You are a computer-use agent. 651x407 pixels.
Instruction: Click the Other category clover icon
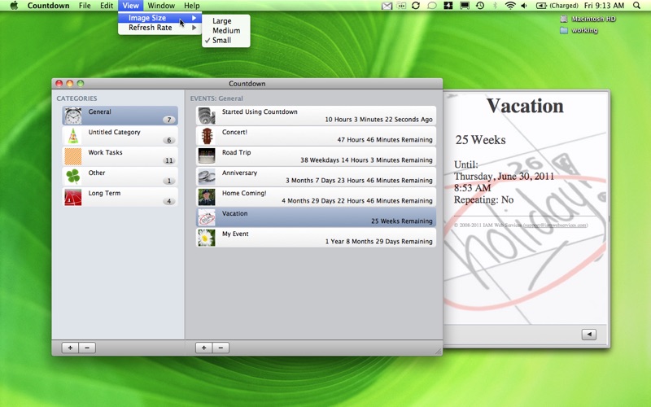[x=73, y=177]
